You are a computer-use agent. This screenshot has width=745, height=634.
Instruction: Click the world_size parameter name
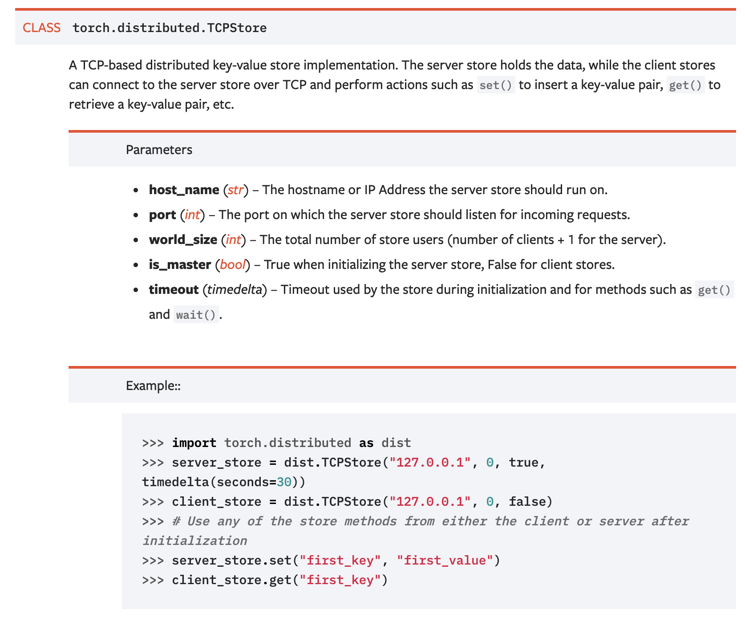(x=183, y=240)
